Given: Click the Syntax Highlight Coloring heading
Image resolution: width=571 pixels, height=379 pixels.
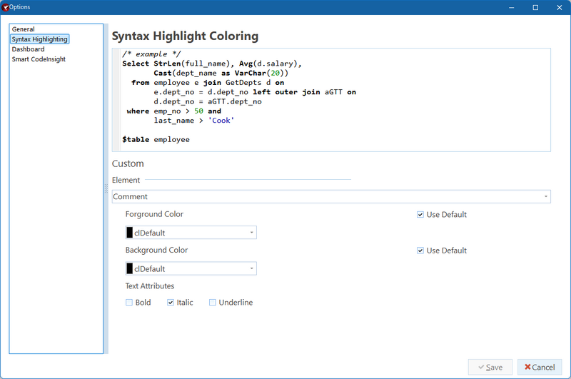Looking at the screenshot, I should point(185,36).
